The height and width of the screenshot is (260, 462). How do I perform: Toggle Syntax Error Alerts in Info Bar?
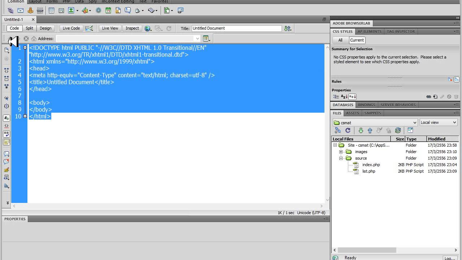[x=6, y=142]
